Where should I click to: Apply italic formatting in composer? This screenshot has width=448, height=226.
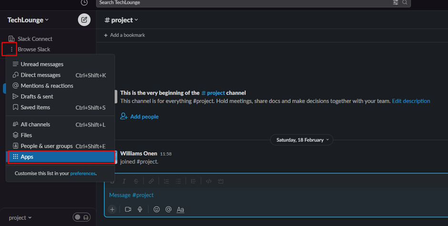click(124, 181)
